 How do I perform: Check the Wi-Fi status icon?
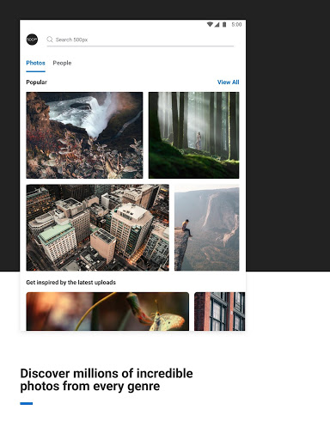tap(210, 25)
